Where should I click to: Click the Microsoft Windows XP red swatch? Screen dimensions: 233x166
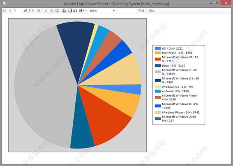(x=158, y=59)
